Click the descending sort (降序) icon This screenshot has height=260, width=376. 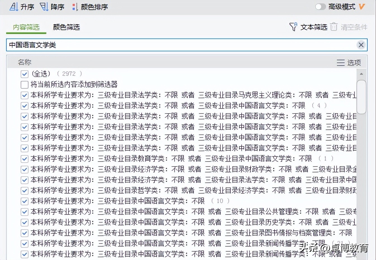(44, 6)
